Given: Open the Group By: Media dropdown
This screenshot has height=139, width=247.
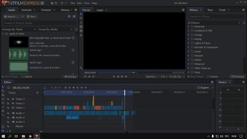Looking at the screenshot, I should [56, 29].
